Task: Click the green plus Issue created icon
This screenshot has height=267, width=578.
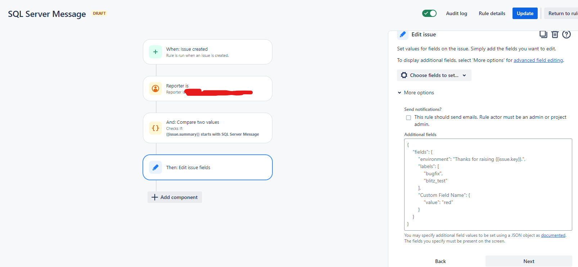Action: coord(155,52)
